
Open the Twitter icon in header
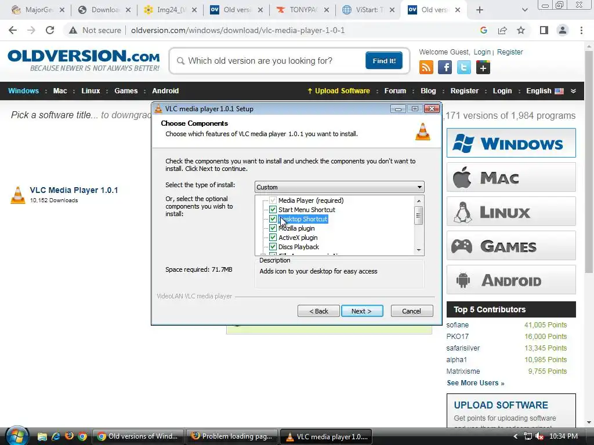click(x=463, y=67)
